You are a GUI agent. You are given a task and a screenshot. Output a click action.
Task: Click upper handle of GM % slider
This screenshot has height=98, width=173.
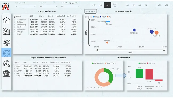click(89, 20)
